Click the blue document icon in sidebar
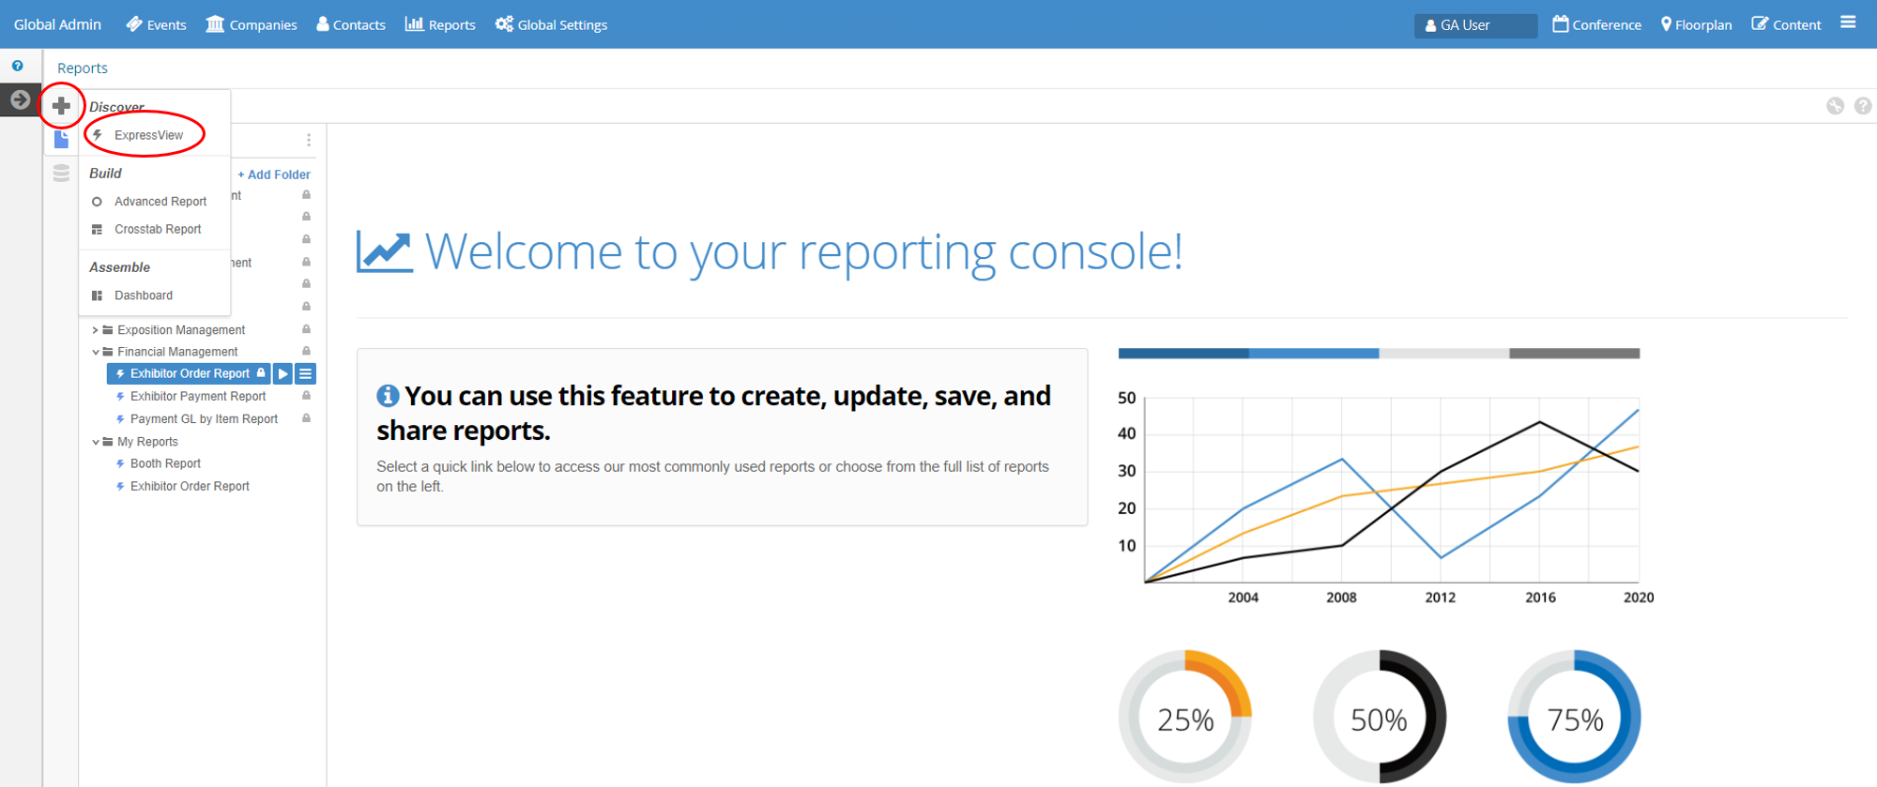The height and width of the screenshot is (787, 1877). (x=62, y=140)
